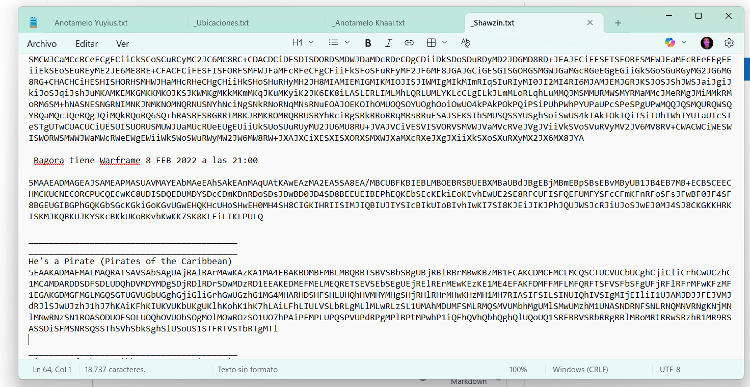The image size is (750, 387).
Task: Open the Ver menu
Action: click(x=122, y=43)
